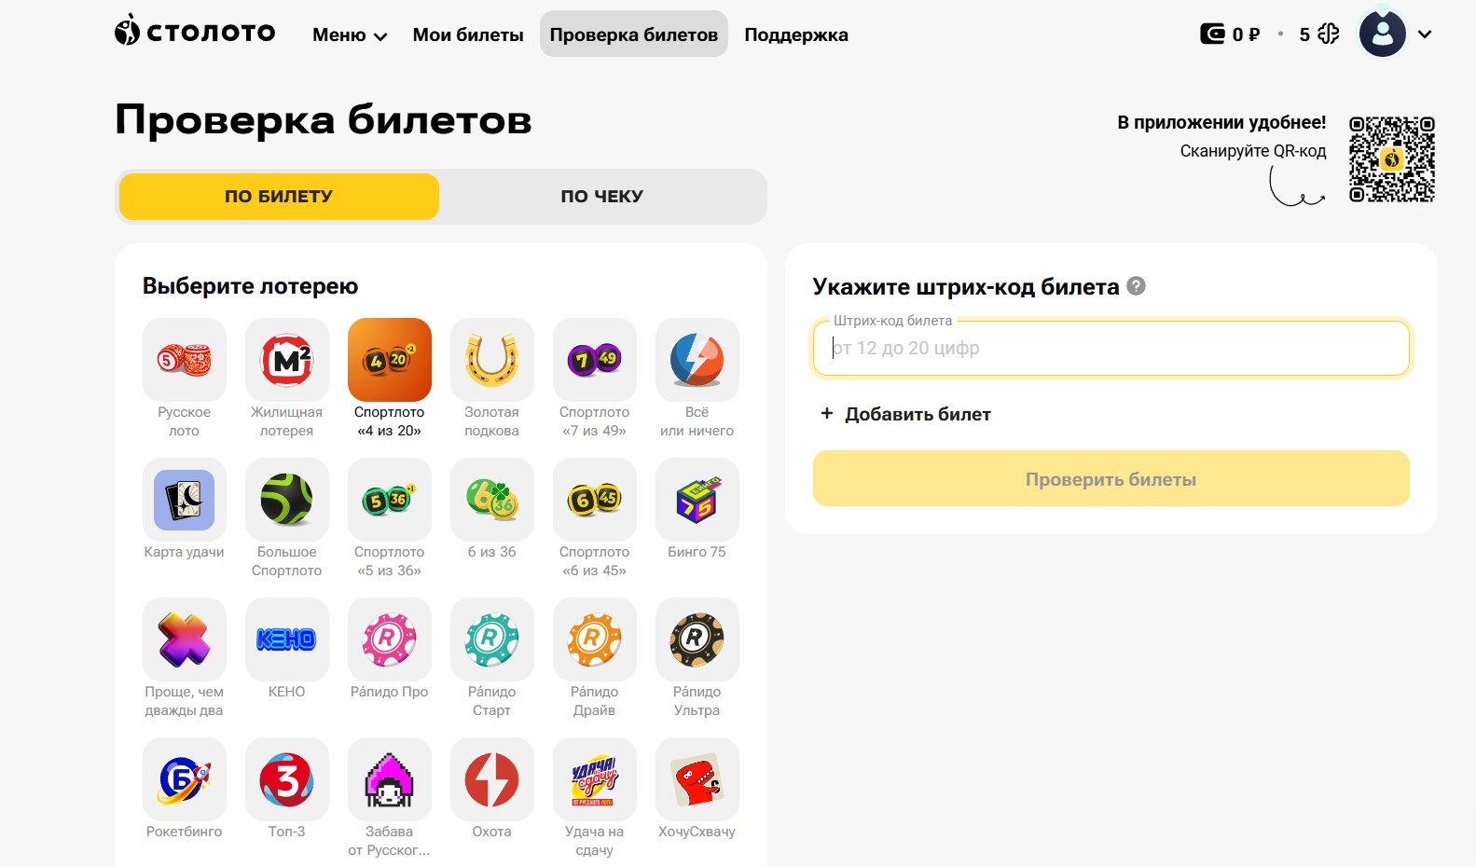Choose the Охота lottery icon
This screenshot has width=1476, height=867.
point(491,779)
